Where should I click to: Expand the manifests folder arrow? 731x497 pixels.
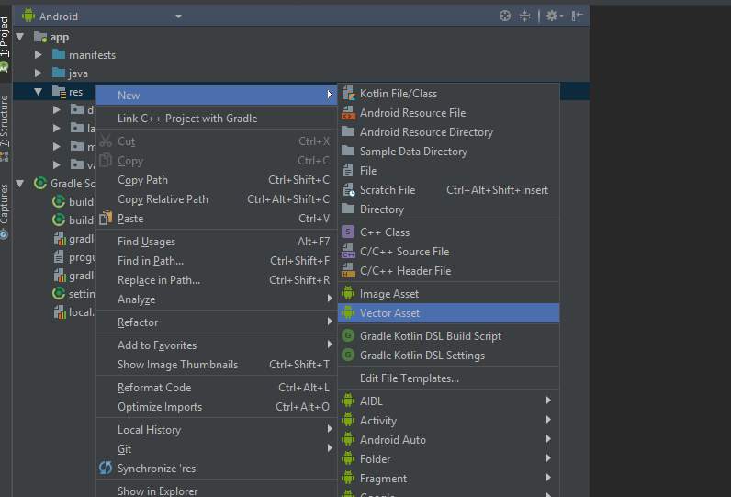click(39, 55)
